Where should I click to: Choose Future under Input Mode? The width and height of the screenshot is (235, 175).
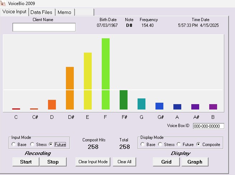click(x=51, y=145)
